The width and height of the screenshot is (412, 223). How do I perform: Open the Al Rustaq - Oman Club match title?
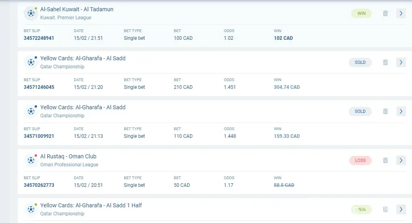[68, 156]
